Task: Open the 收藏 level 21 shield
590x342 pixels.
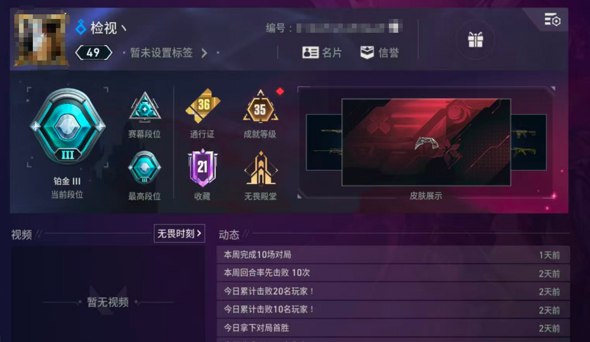Action: point(203,167)
